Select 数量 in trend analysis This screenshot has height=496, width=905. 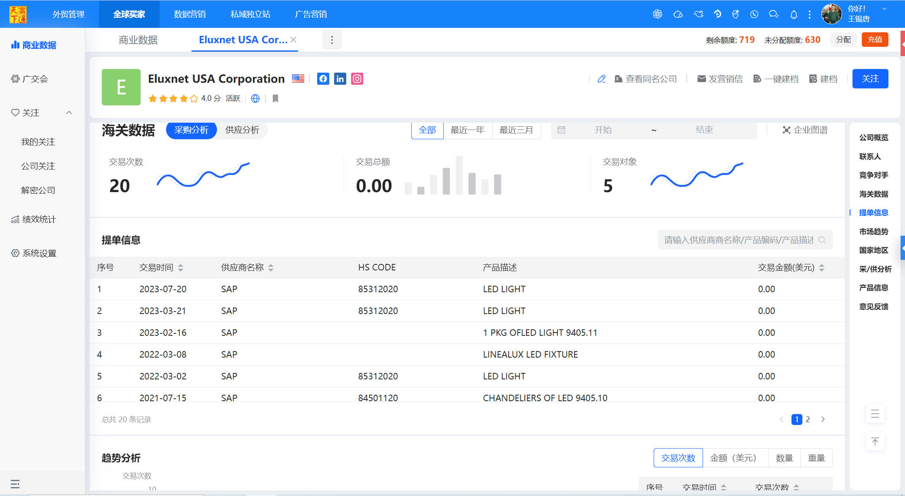coord(785,458)
